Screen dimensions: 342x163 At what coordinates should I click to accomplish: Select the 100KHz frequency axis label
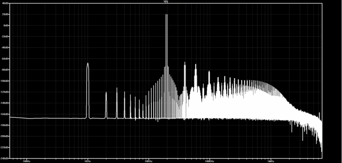click(210, 161)
